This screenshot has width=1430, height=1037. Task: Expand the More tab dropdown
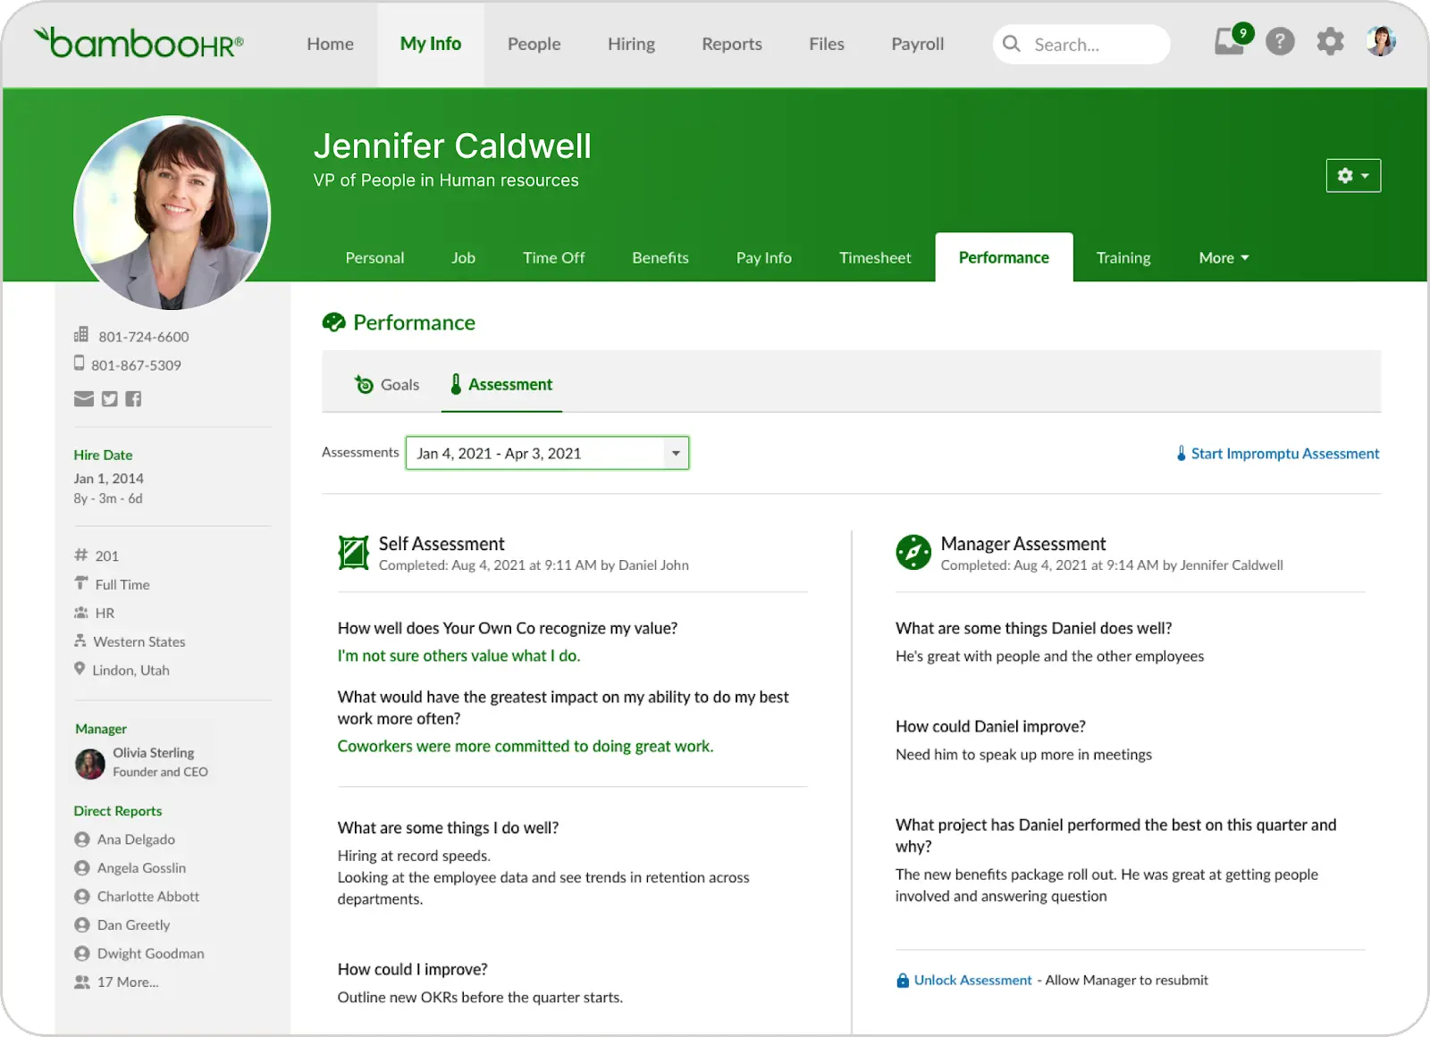1224,258
